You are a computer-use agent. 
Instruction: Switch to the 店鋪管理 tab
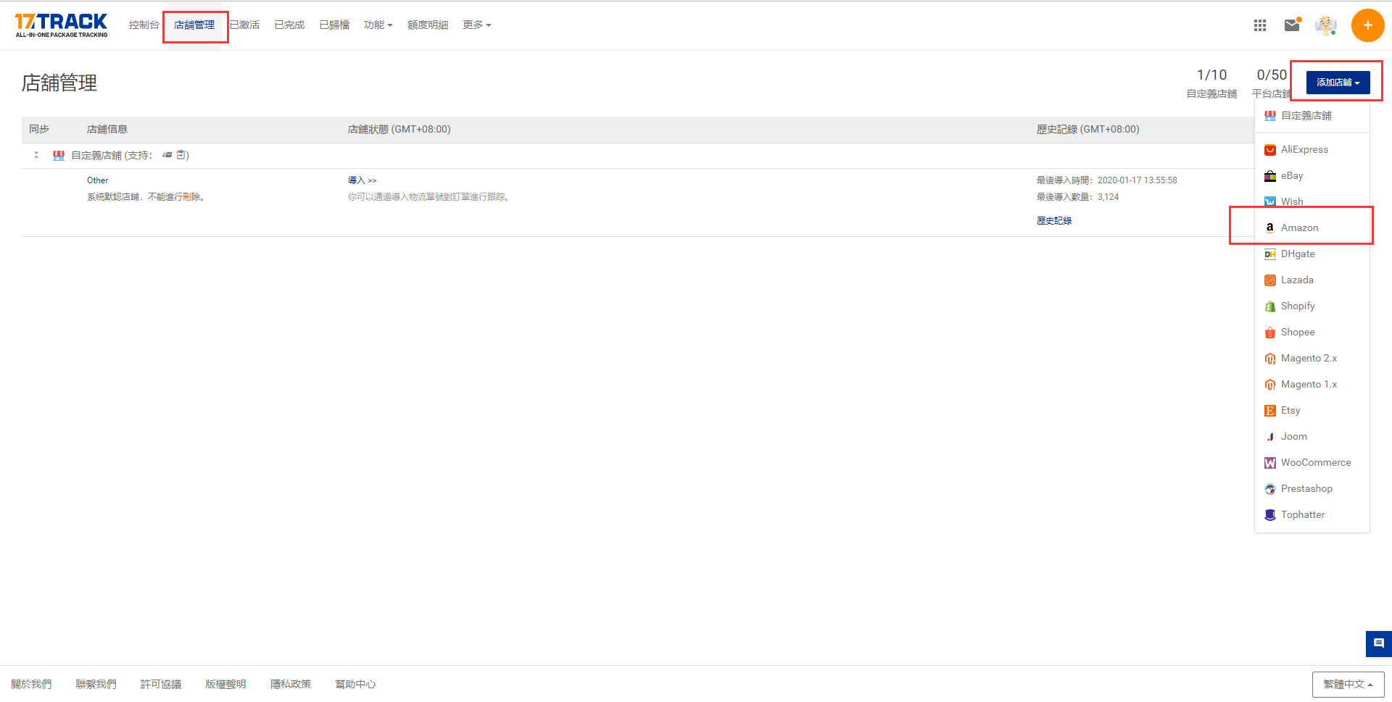point(194,25)
